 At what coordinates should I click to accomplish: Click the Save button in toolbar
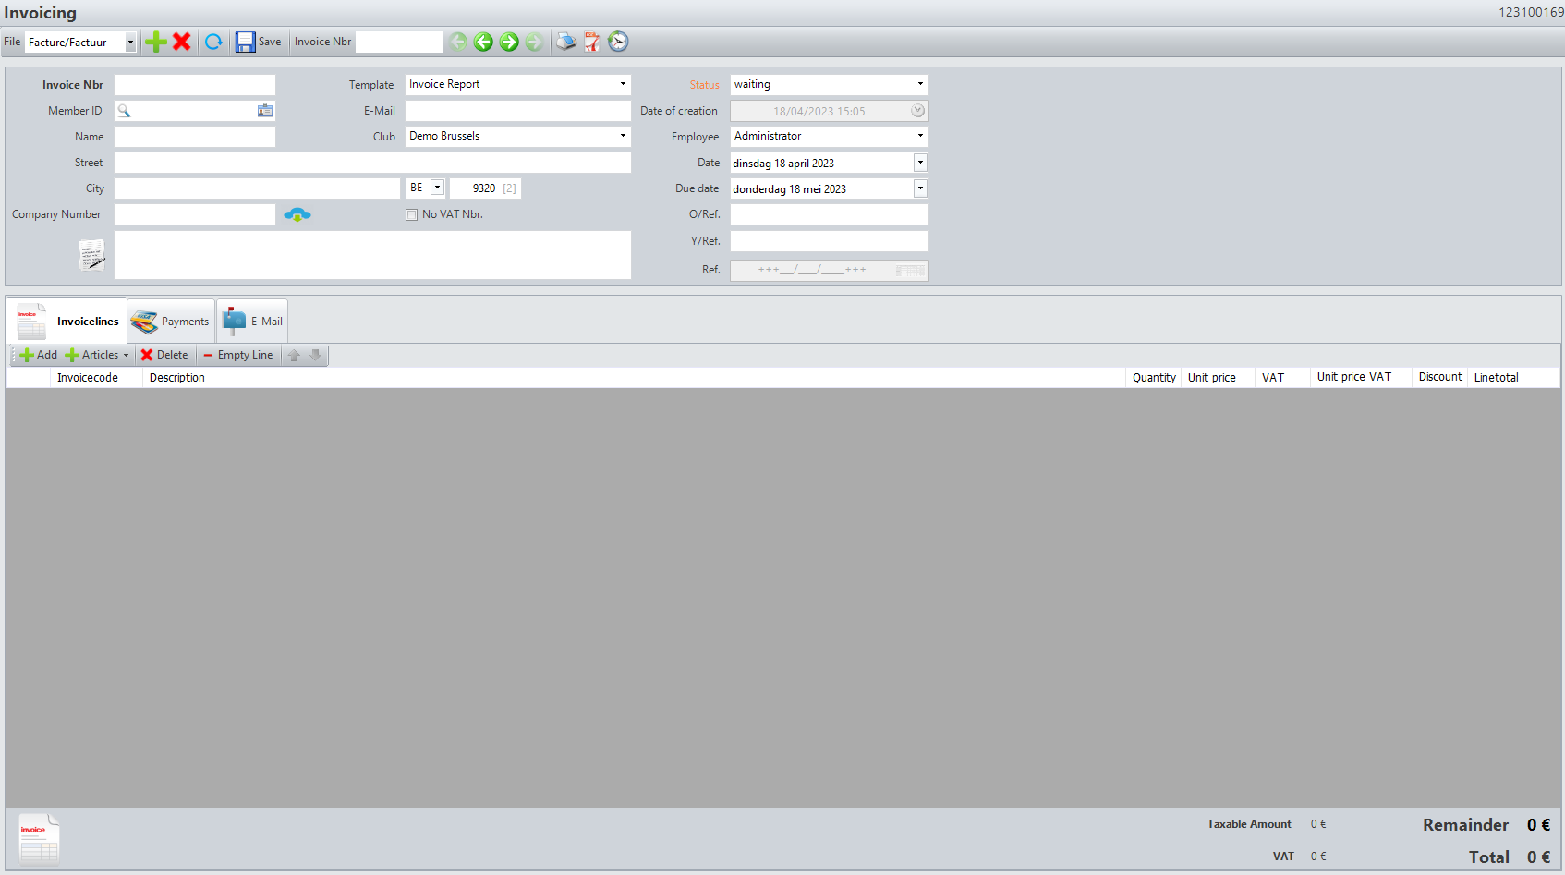tap(259, 42)
